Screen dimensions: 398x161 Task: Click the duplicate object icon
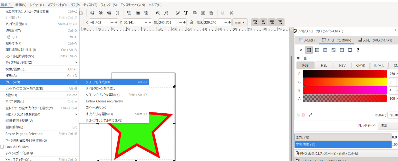[129, 13]
